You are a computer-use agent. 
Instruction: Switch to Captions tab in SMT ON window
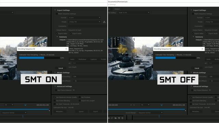pos(93,59)
